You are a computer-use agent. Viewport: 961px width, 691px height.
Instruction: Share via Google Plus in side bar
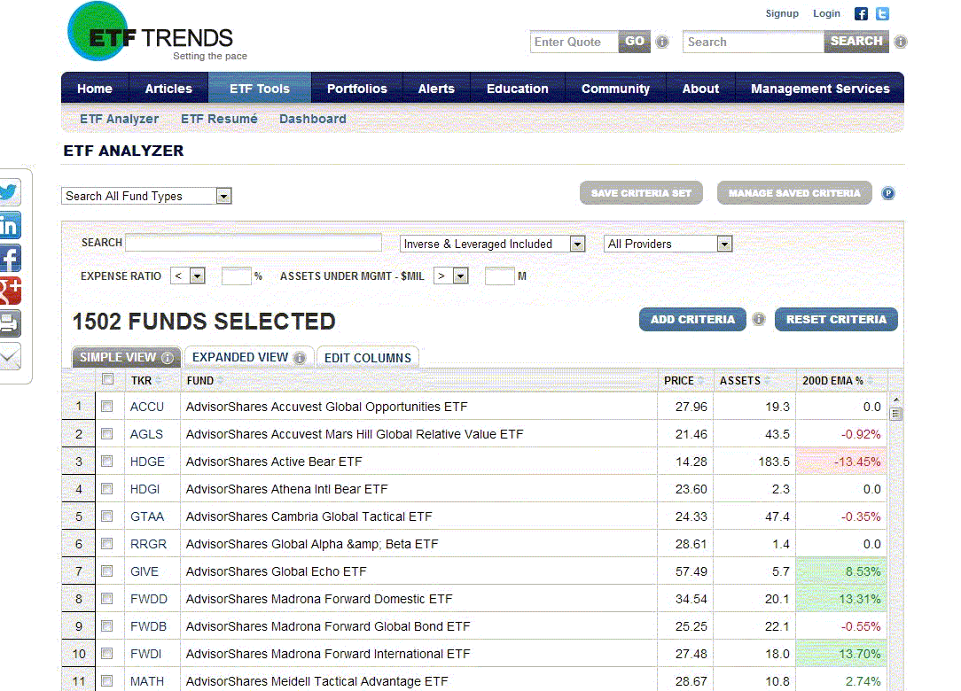pyautogui.click(x=10, y=291)
